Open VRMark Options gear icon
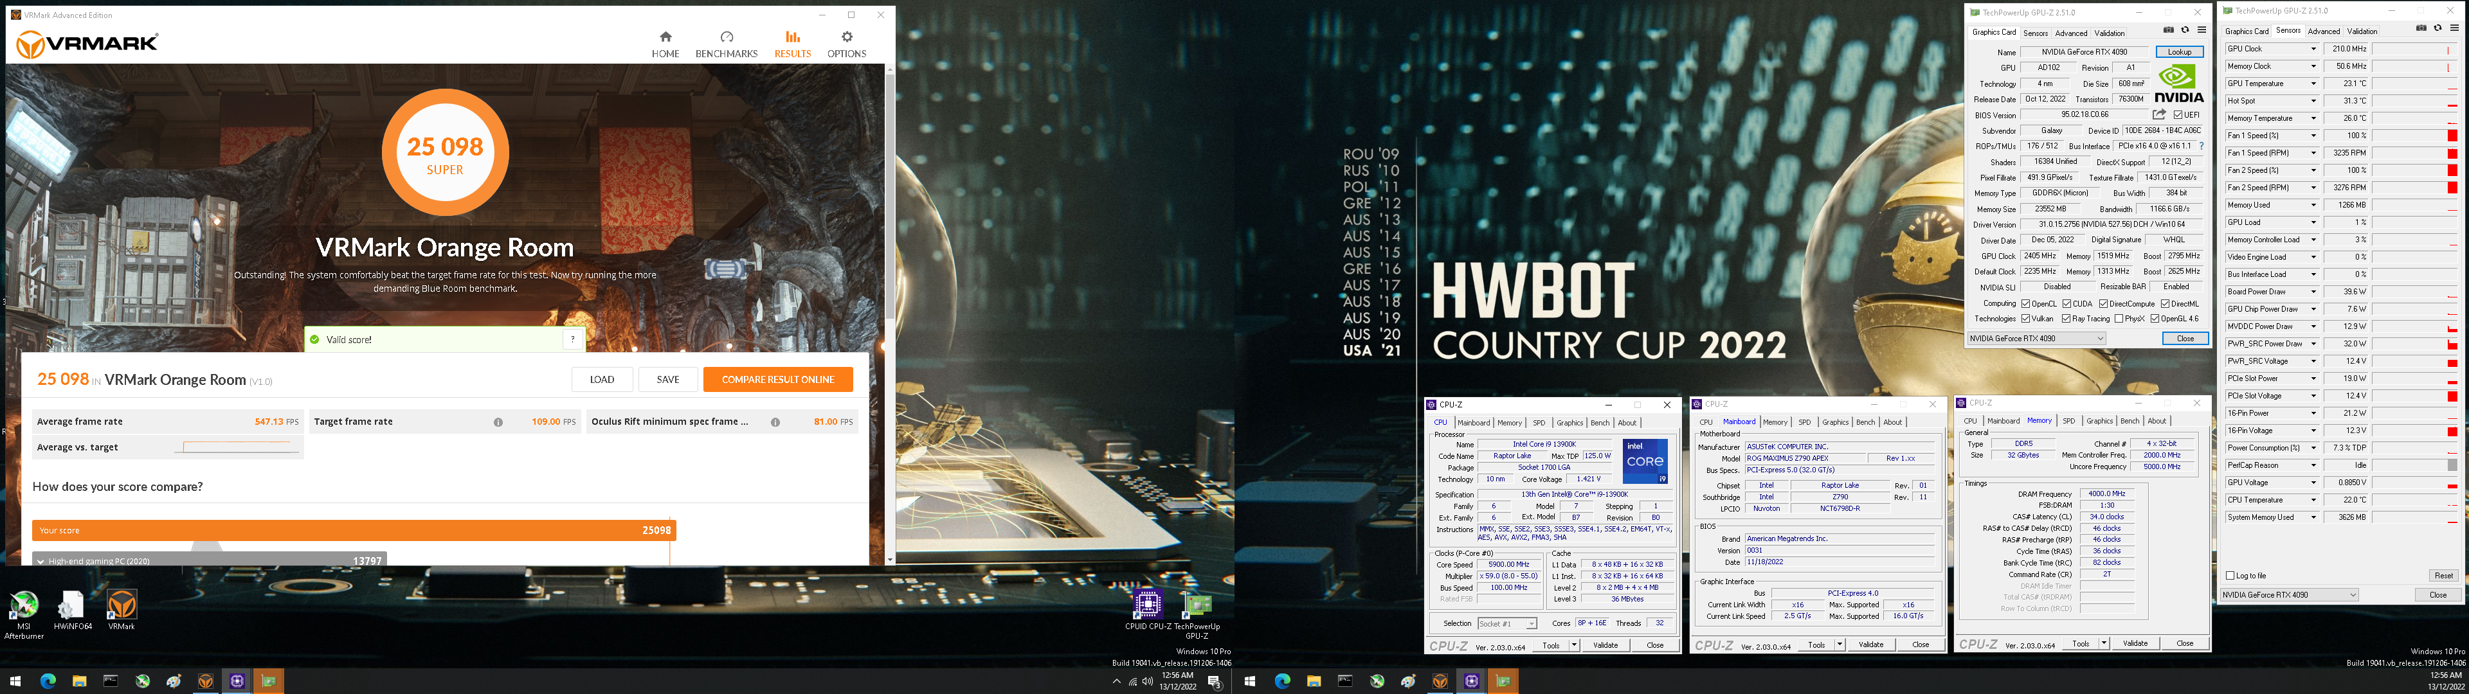This screenshot has height=694, width=2469. (846, 37)
